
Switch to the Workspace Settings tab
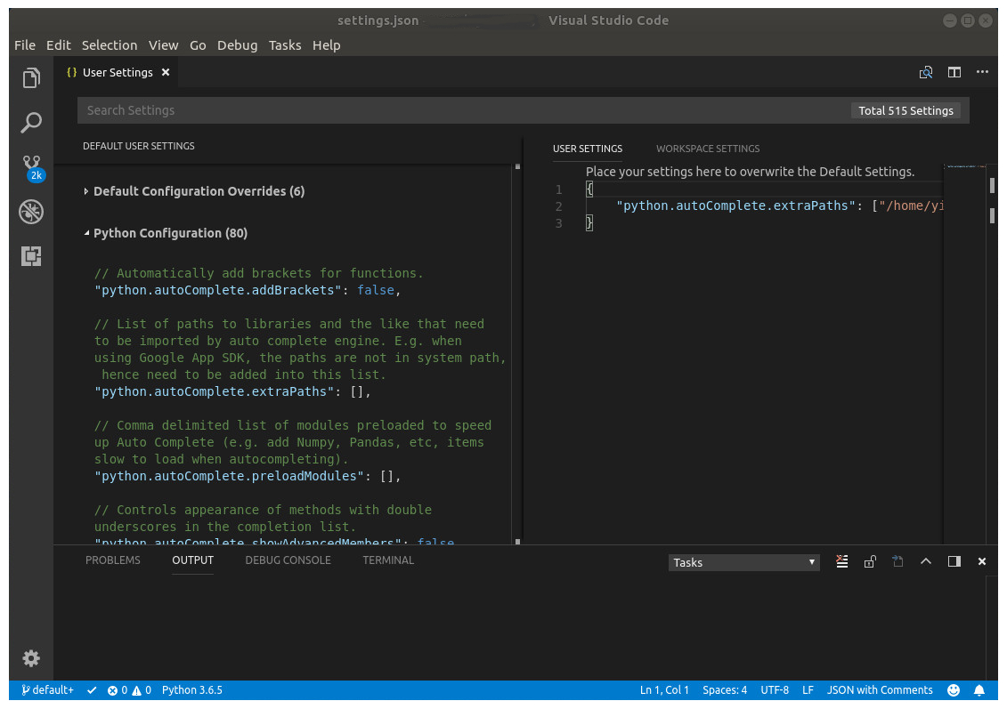708,149
